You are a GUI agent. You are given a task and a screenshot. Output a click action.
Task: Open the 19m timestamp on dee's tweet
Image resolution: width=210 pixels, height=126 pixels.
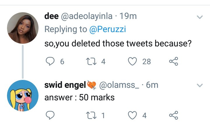128,16
